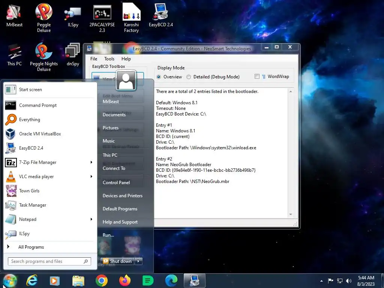Open Notepad from the Start menu
This screenshot has height=288, width=384.
point(49,219)
